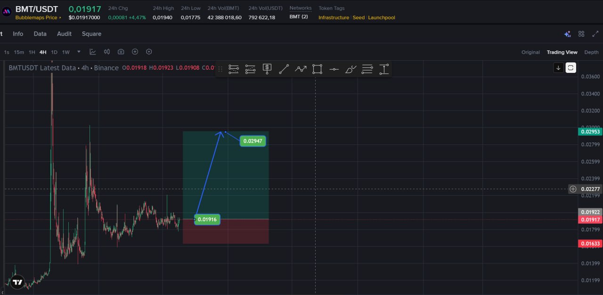The height and width of the screenshot is (295, 603).
Task: Click the TradingView logo watermark button
Action: 17,282
